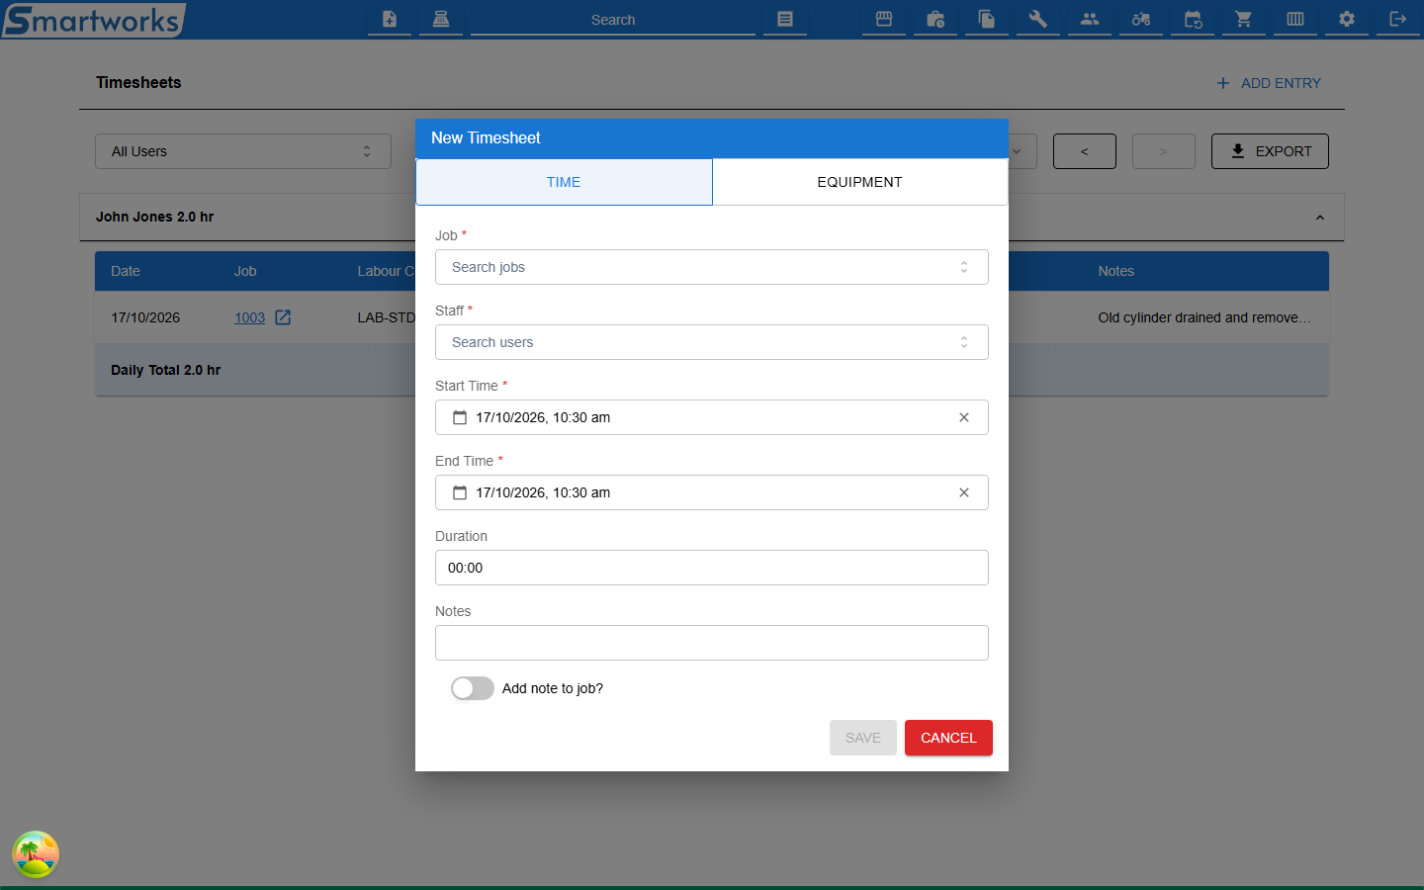Click the list/receipt icon beside search
This screenshot has height=890, width=1424.
[785, 19]
